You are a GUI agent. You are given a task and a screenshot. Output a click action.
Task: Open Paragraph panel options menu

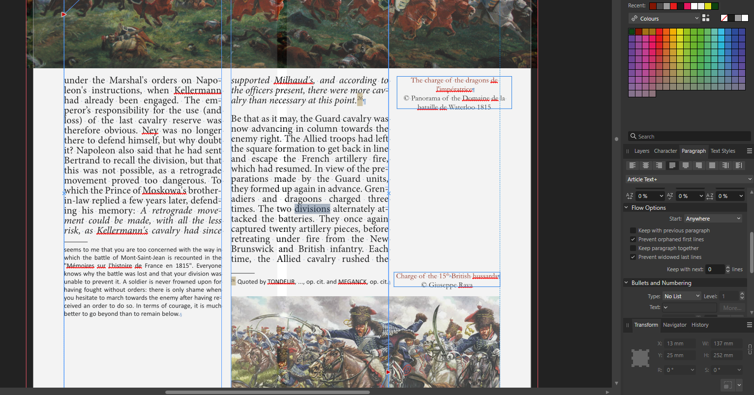click(749, 151)
